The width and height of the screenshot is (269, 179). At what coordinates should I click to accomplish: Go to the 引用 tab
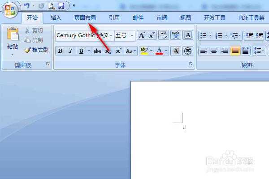click(x=114, y=17)
